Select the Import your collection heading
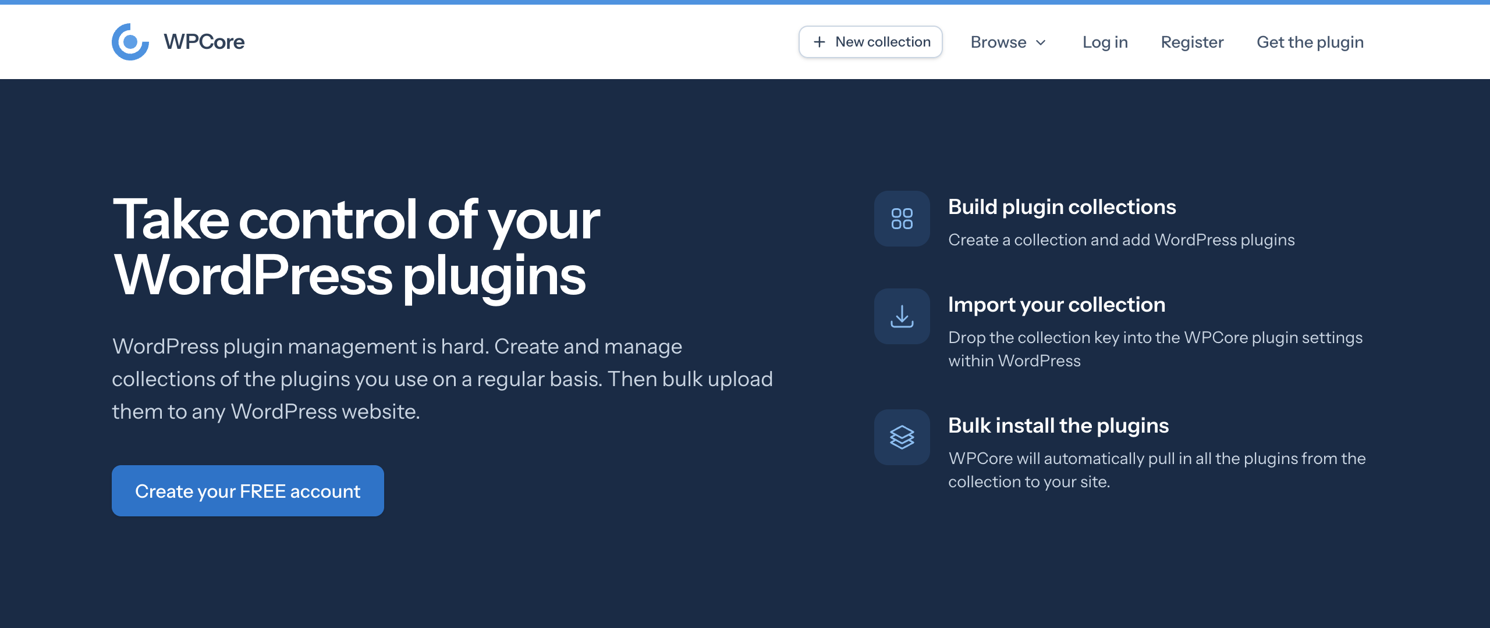 [x=1056, y=305]
